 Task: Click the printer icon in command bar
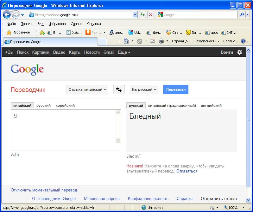[x=161, y=41]
